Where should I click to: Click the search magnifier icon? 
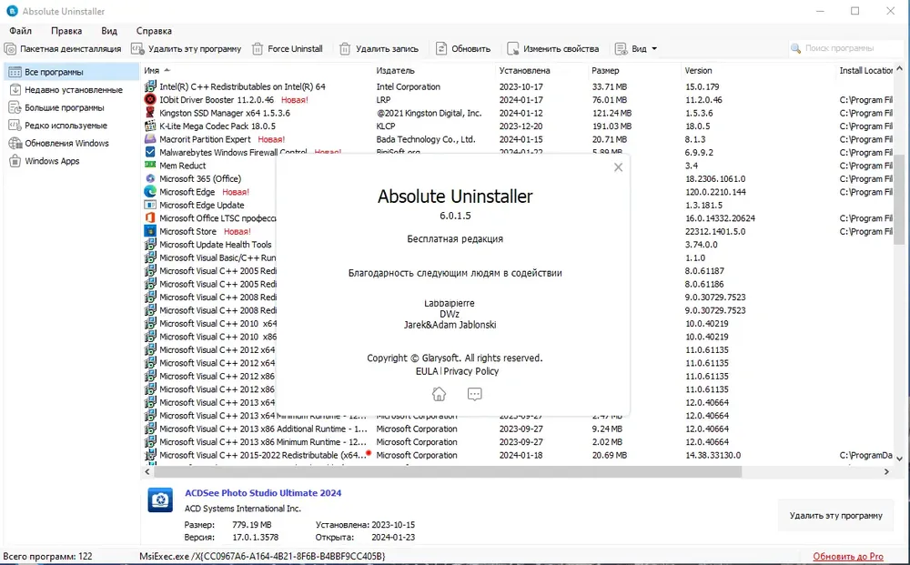coord(795,49)
